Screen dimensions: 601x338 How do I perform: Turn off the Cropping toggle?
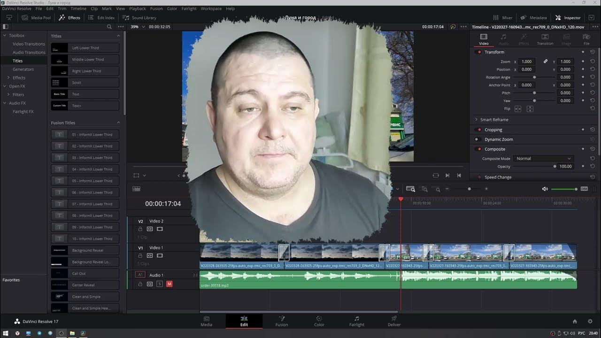tap(479, 130)
